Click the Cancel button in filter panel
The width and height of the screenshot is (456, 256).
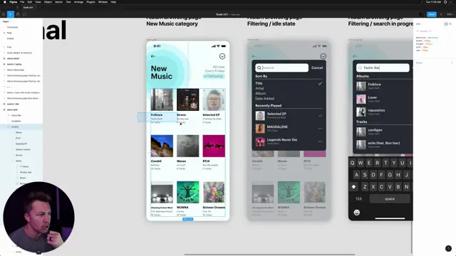pos(317,68)
